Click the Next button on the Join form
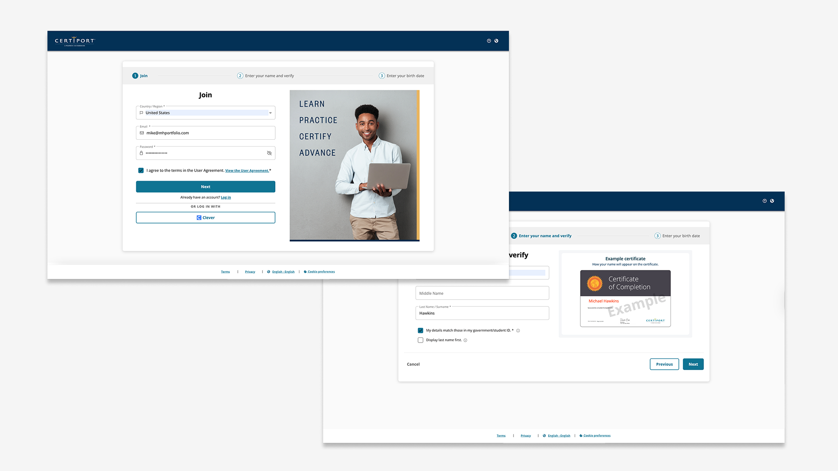This screenshot has height=471, width=838. (x=206, y=187)
